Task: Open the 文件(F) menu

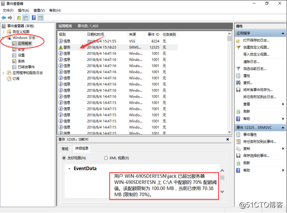Action: pos(8,11)
